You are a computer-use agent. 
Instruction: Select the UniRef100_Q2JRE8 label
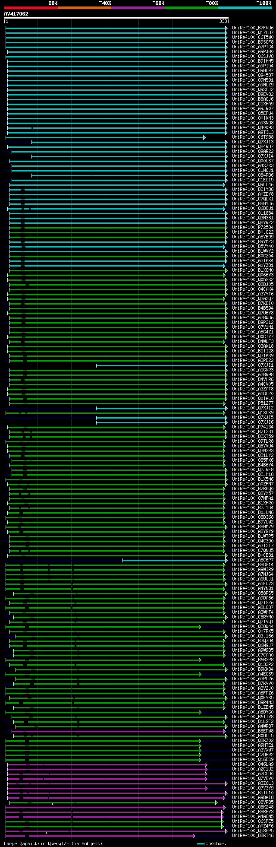coord(253,469)
